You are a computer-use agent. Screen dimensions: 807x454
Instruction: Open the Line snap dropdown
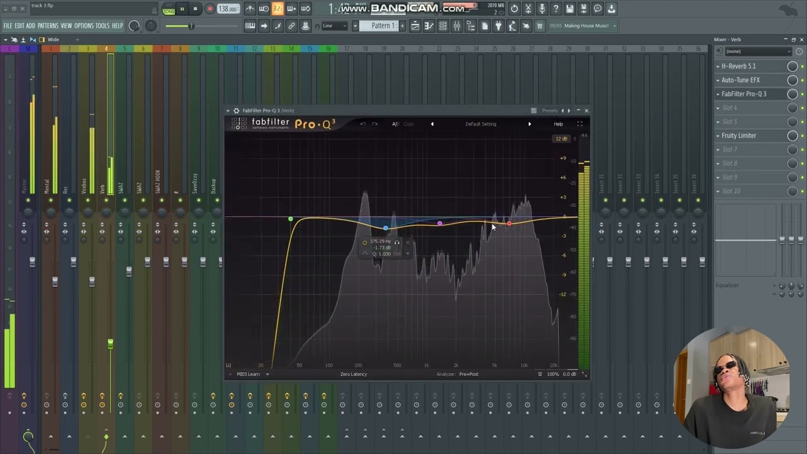tap(335, 26)
